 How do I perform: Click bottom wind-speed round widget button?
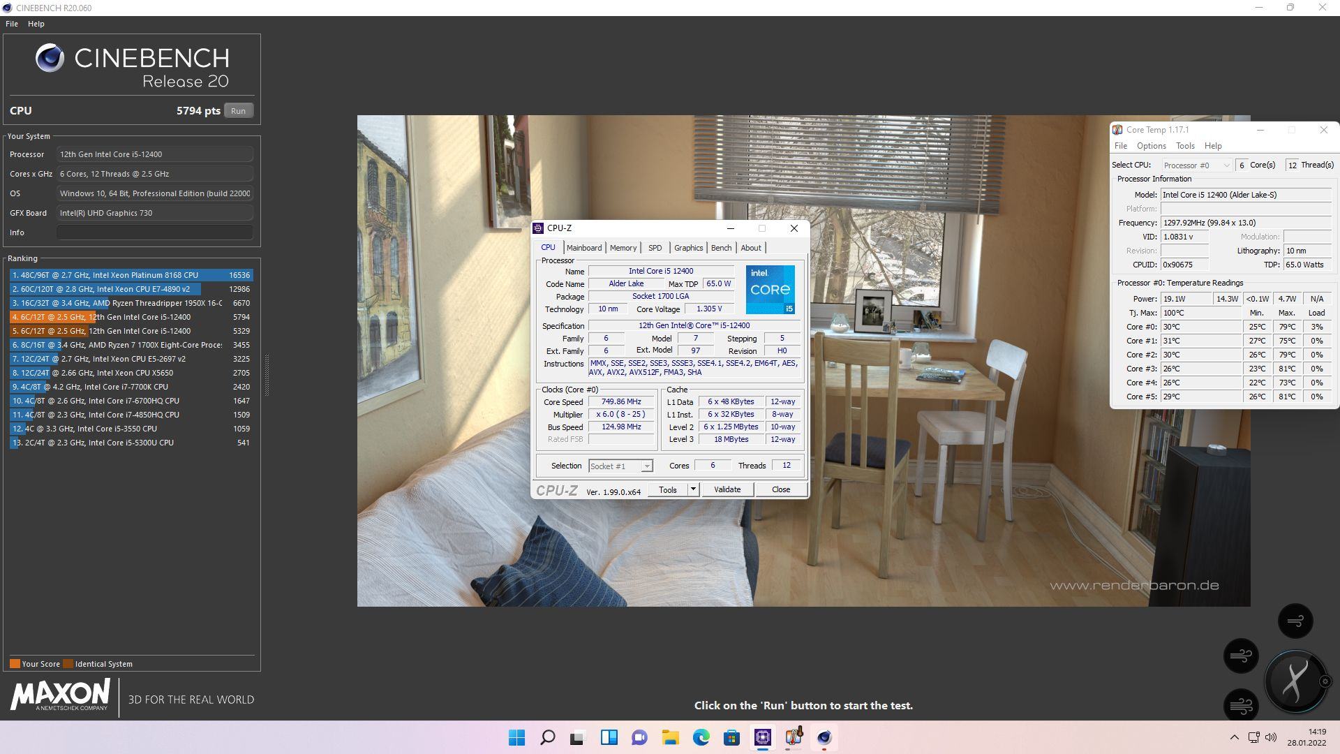1241,706
